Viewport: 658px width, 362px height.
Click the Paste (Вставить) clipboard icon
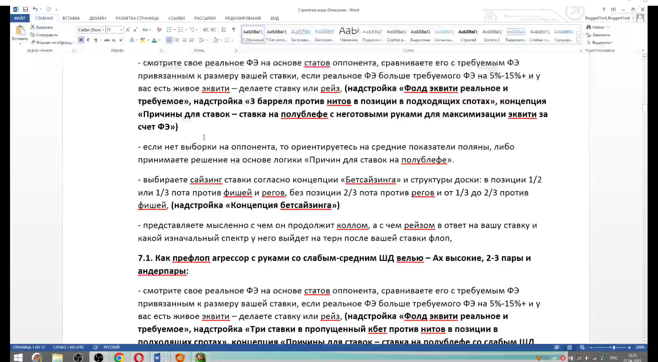point(20,31)
